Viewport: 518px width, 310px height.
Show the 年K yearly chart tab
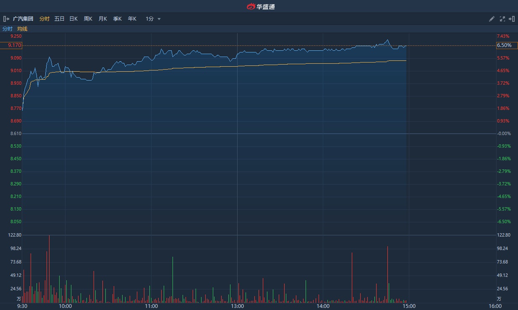[x=132, y=19]
